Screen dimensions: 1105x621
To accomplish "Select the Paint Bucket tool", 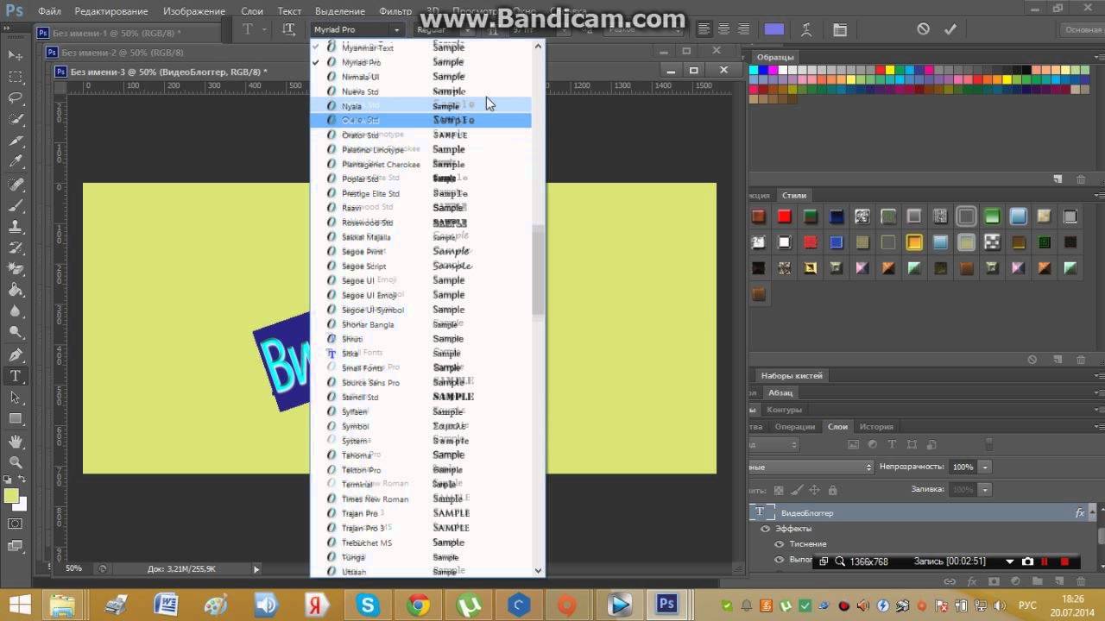I will pyautogui.click(x=16, y=291).
